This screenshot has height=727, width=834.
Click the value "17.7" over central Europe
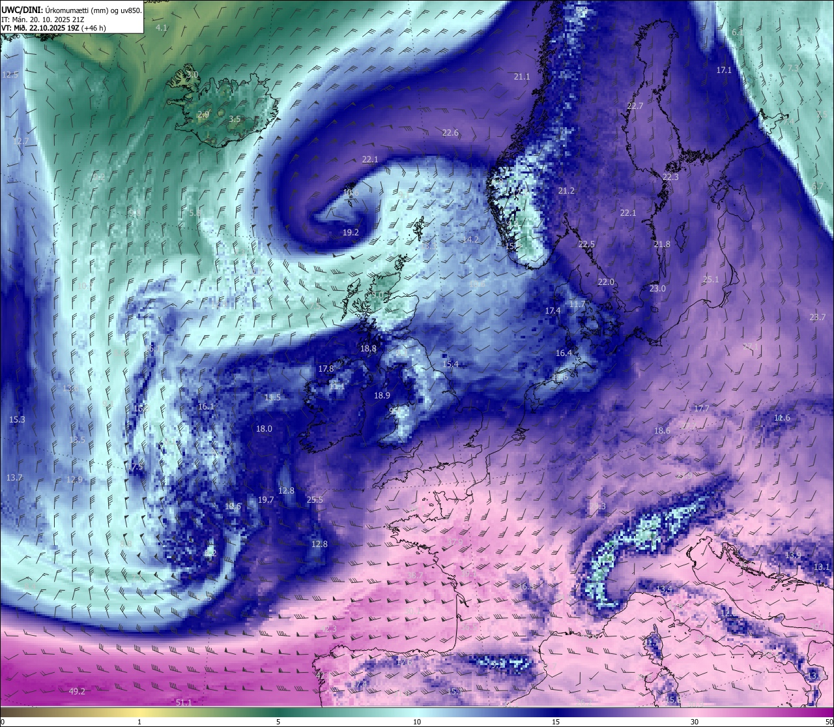pyautogui.click(x=701, y=408)
